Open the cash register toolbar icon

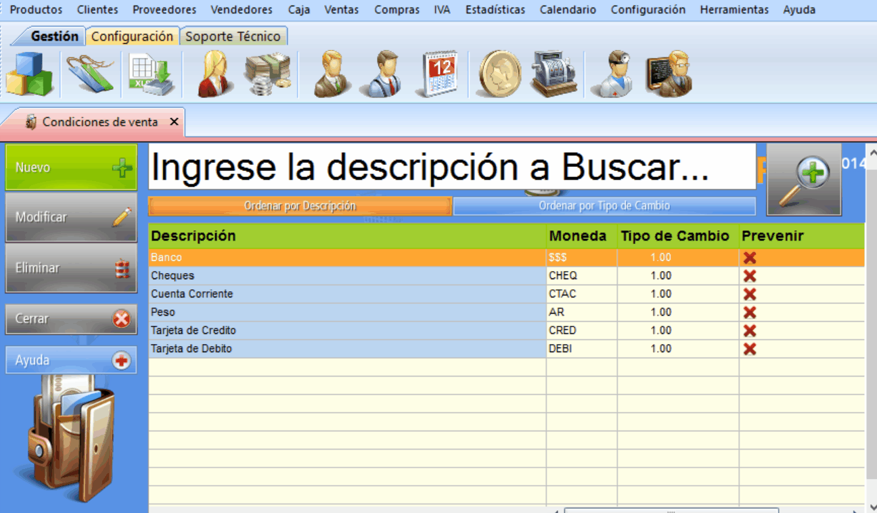click(x=554, y=74)
